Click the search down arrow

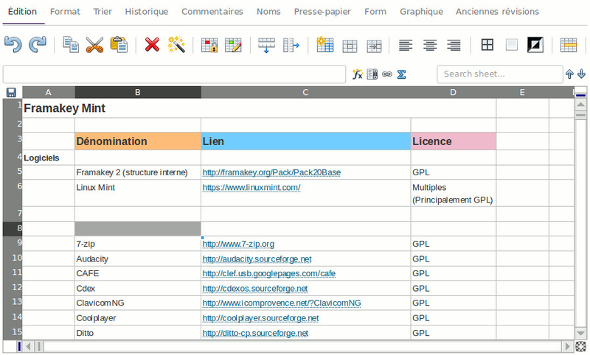pos(581,74)
